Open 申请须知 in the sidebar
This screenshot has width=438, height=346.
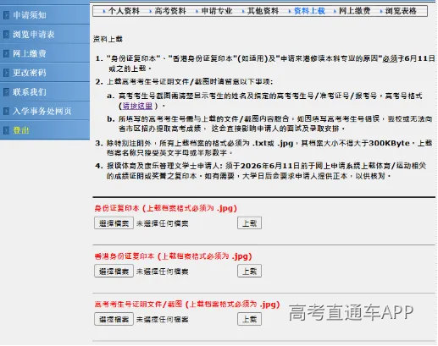tap(30, 15)
